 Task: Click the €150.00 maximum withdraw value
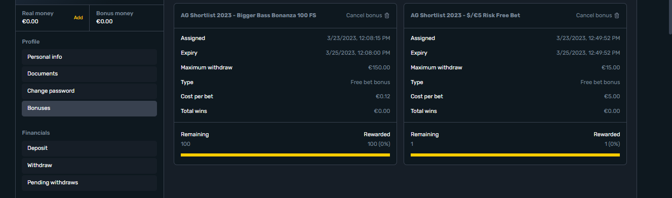[379, 68]
